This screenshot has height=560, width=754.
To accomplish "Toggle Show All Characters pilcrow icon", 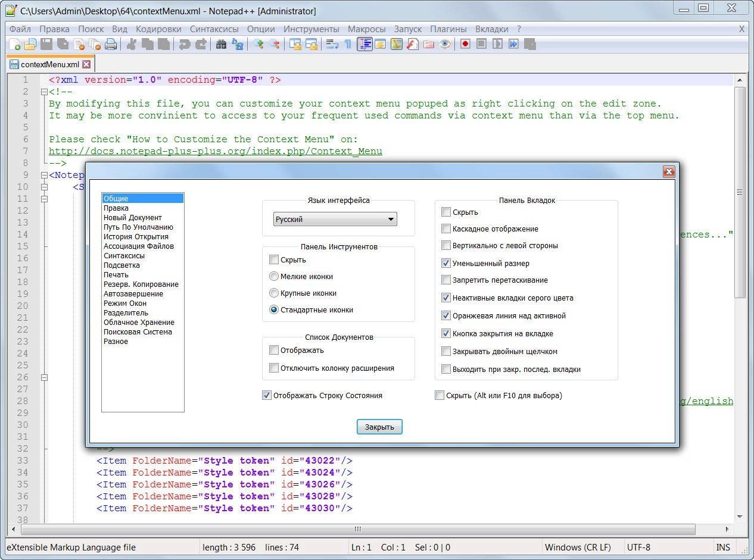I will click(x=348, y=44).
